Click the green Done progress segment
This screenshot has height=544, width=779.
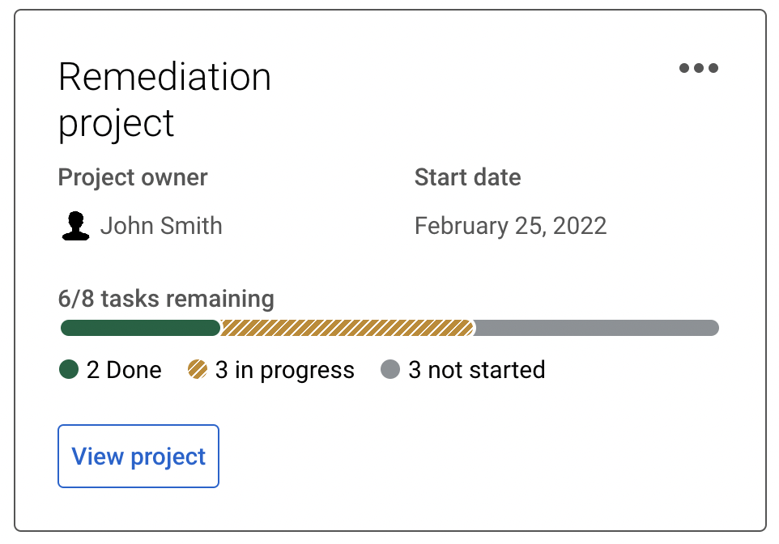pos(139,328)
